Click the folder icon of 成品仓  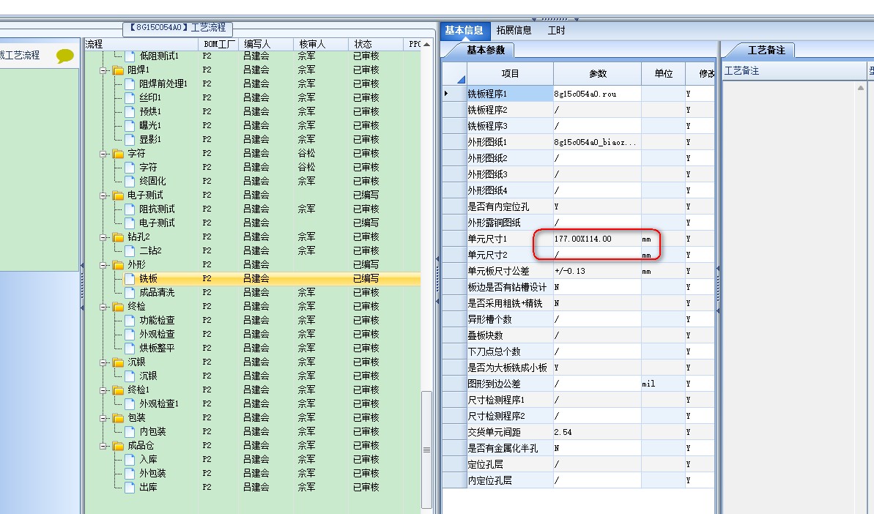coord(118,446)
